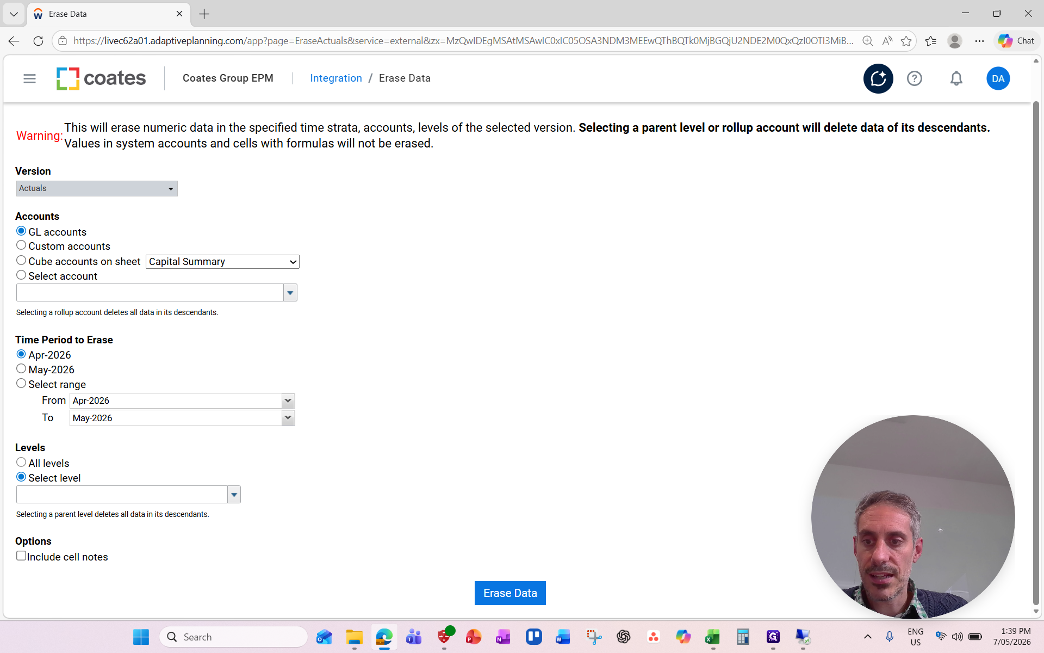Viewport: 1044px width, 653px height.
Task: Expand the Capital Summary sheet dropdown
Action: point(222,262)
